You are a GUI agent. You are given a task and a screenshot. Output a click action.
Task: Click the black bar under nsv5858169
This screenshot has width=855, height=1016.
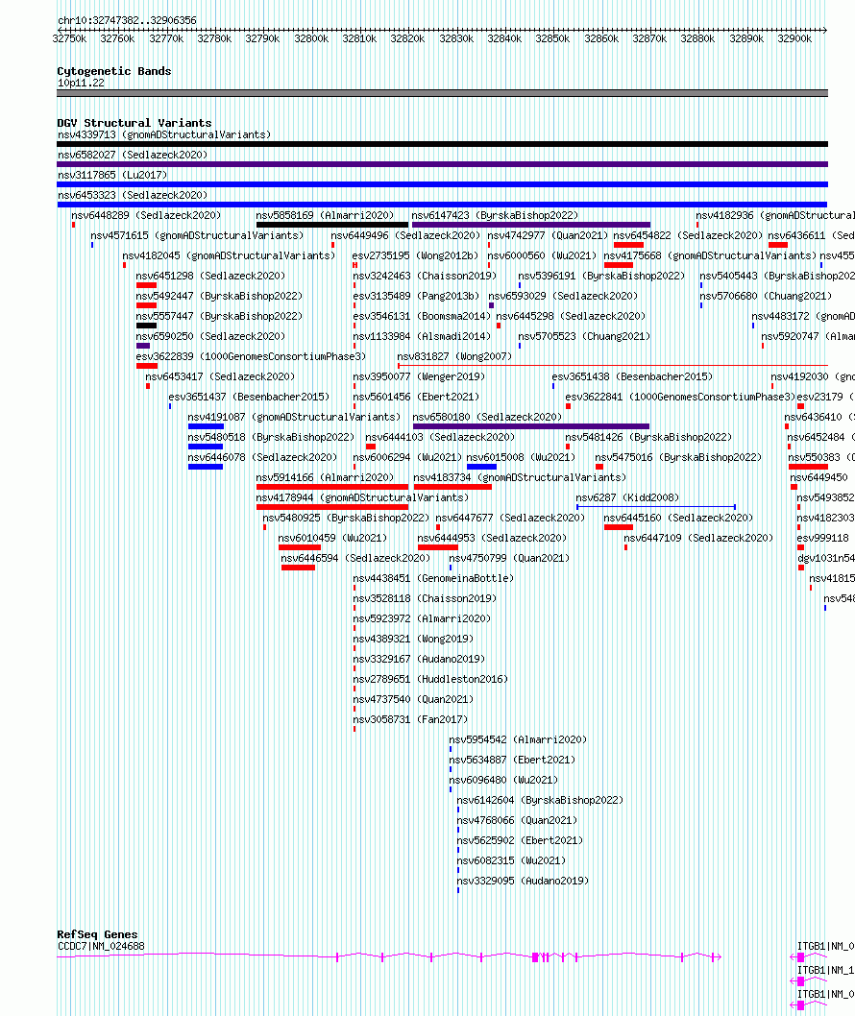coord(331,225)
